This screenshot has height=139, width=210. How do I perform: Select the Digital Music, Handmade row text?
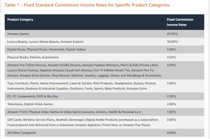tap(46, 49)
